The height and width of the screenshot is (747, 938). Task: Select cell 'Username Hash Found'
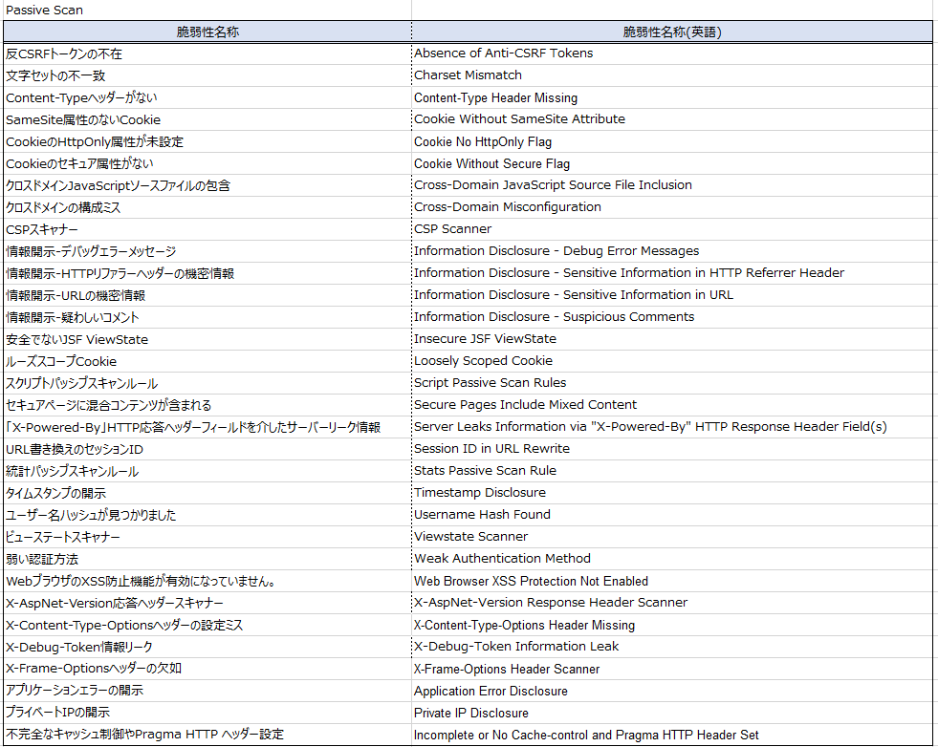coord(672,515)
